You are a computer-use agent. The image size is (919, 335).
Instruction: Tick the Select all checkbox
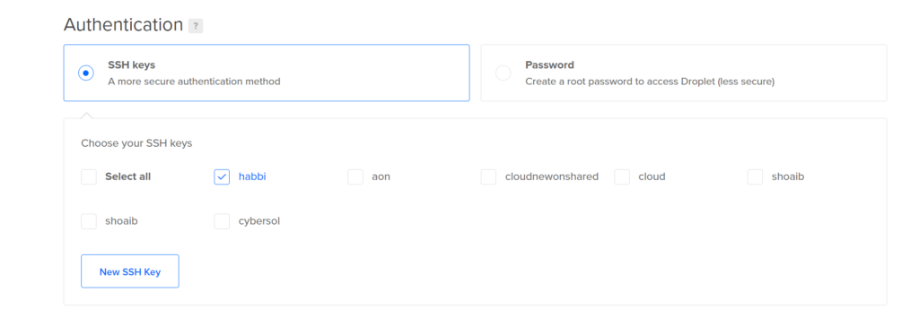tap(89, 176)
